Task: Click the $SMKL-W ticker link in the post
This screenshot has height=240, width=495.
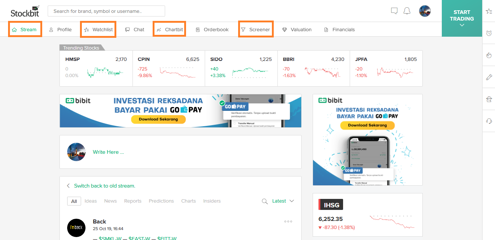Action: click(x=110, y=239)
